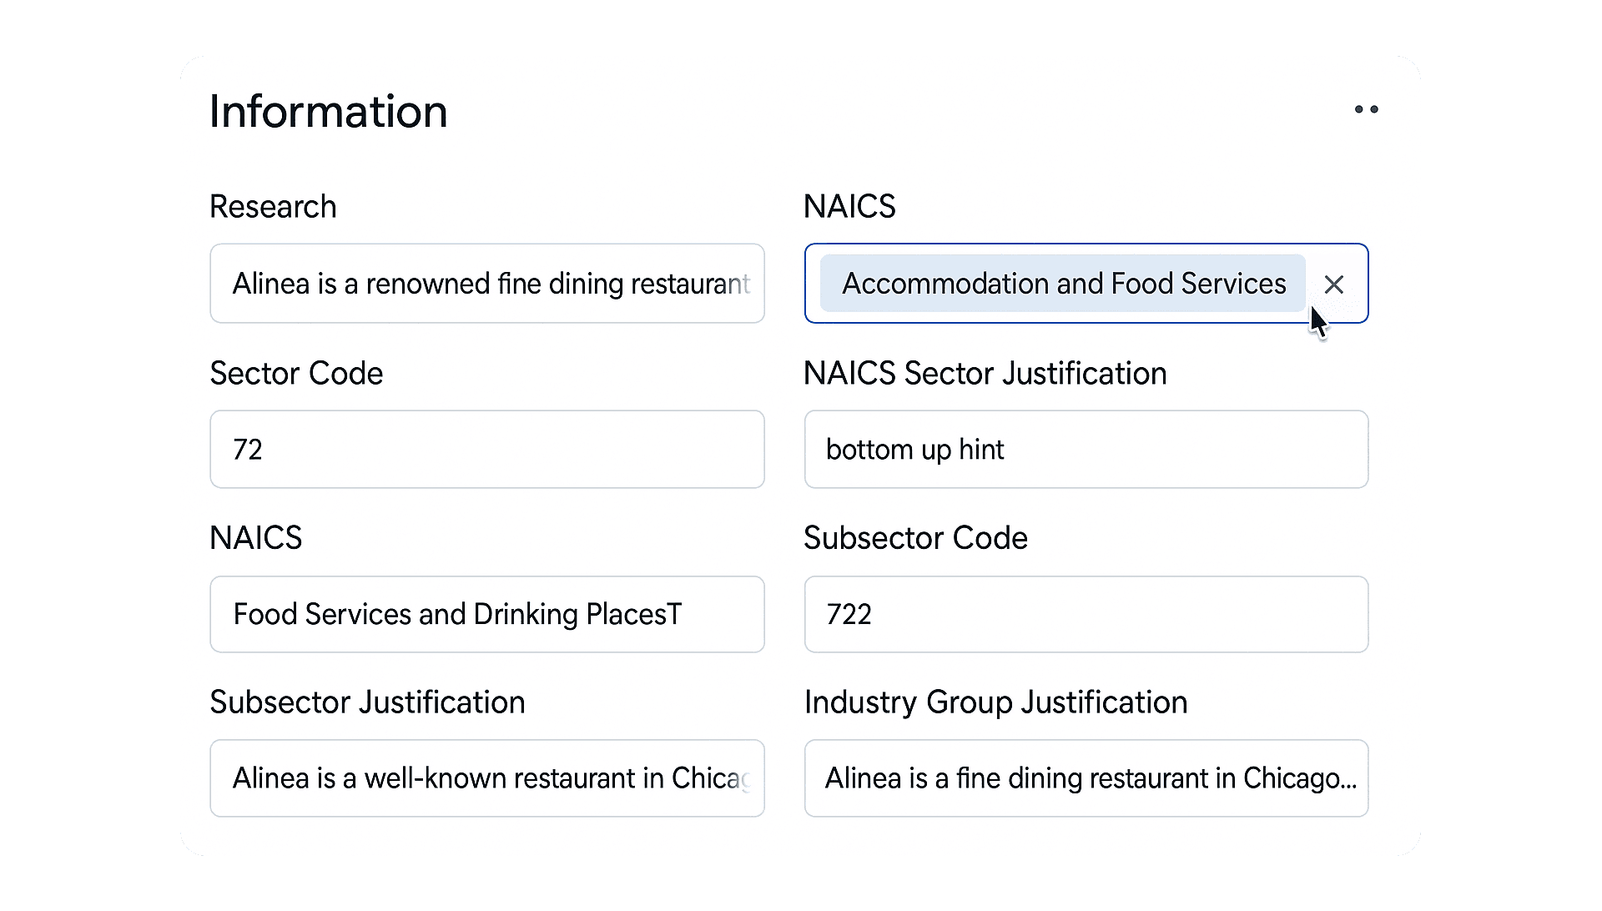Screen dimensions: 1602x911
Task: Click the Industry Group Justification text field
Action: coord(1086,778)
